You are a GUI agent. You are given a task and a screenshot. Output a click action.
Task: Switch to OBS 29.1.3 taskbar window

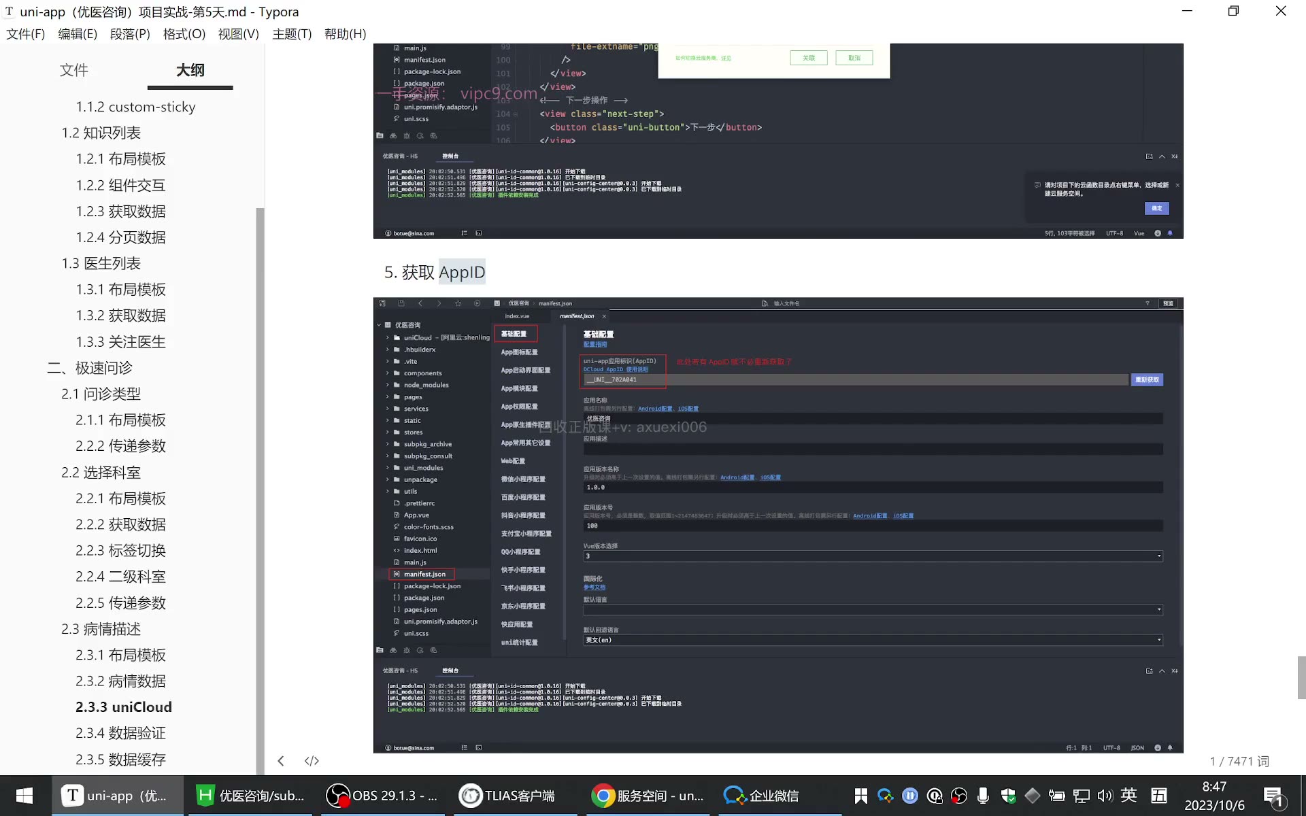[382, 796]
